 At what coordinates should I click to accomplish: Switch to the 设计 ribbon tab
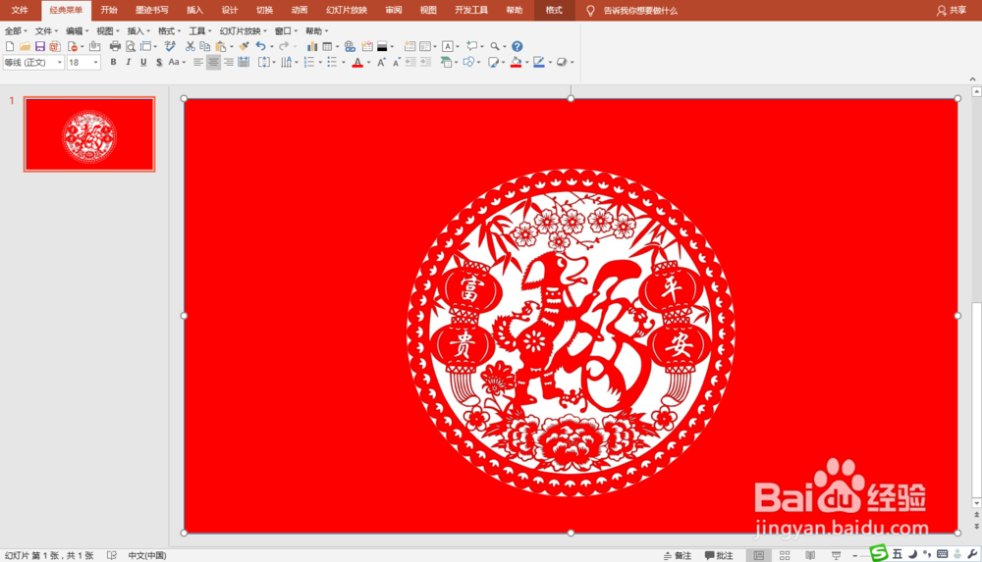pos(230,10)
